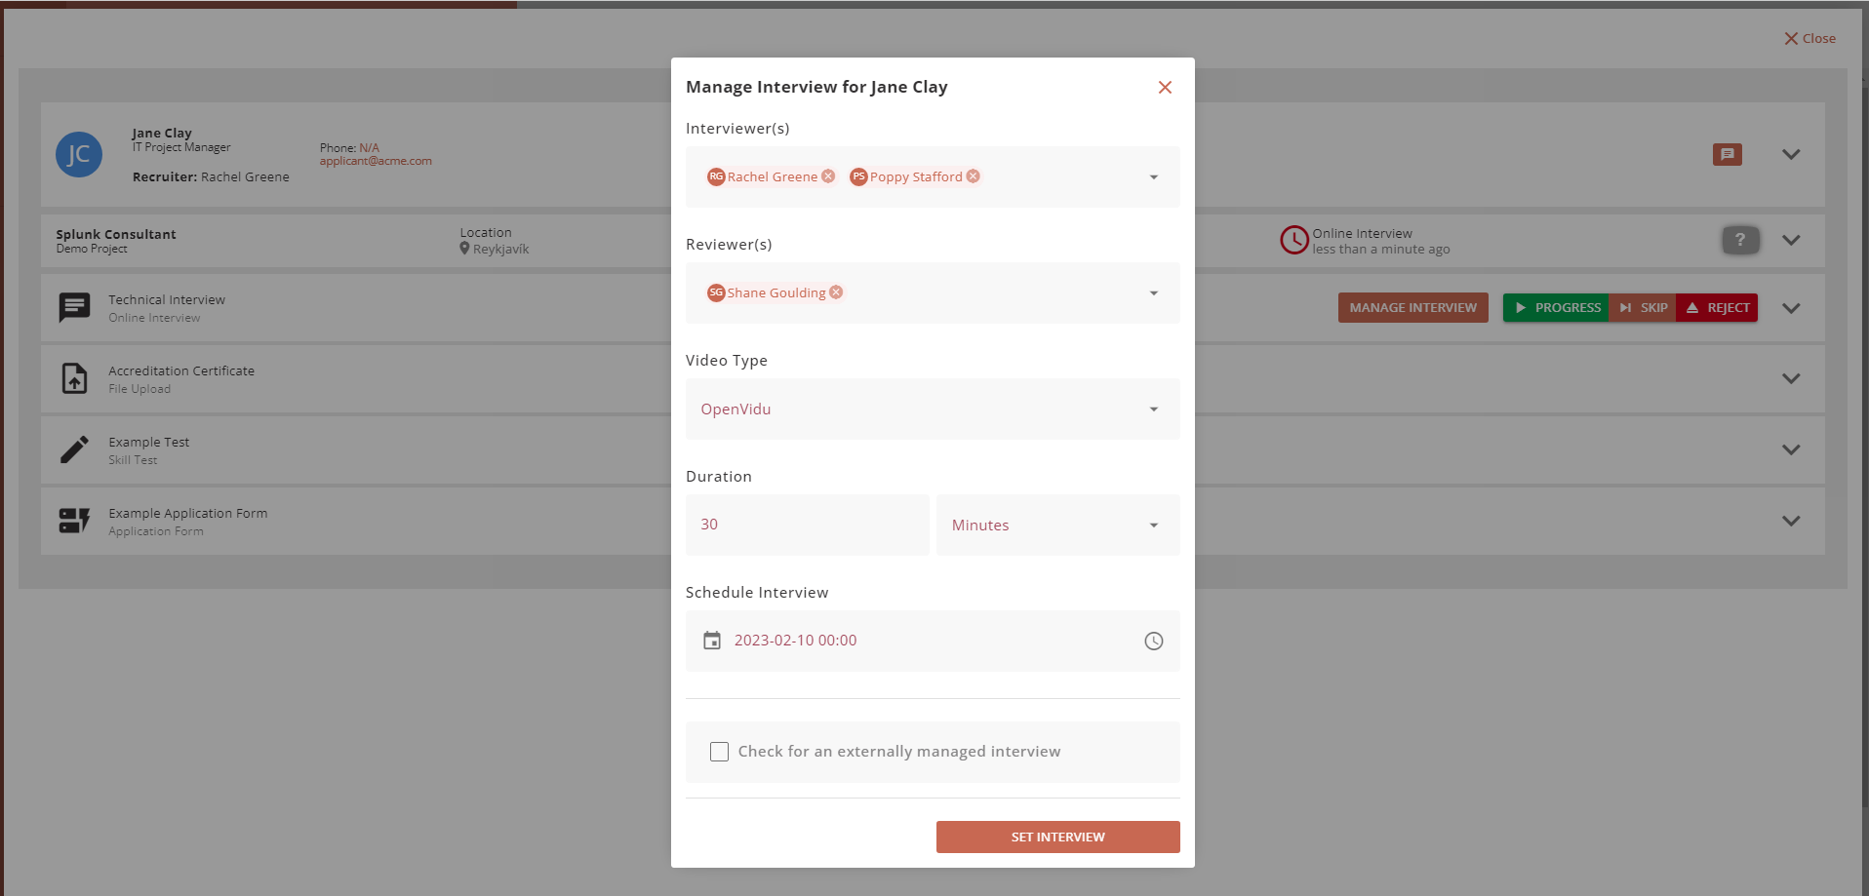The height and width of the screenshot is (896, 1869).
Task: Enable externally managed interview checkbox
Action: 719,752
